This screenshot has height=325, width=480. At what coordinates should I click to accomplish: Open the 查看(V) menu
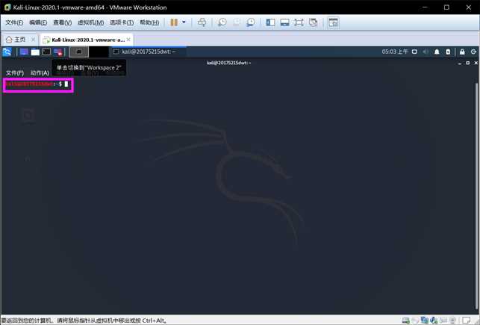point(62,22)
